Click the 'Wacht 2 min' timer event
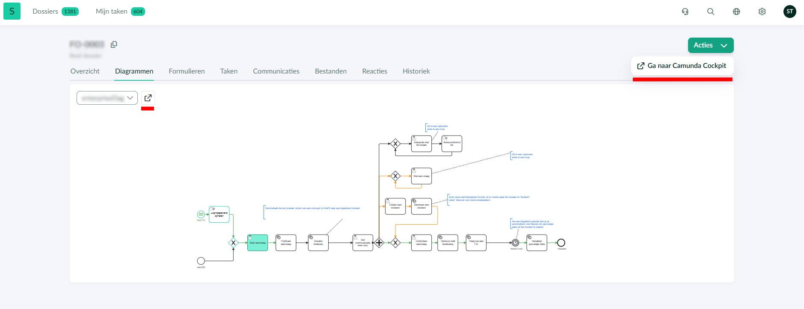The image size is (804, 309). click(516, 243)
